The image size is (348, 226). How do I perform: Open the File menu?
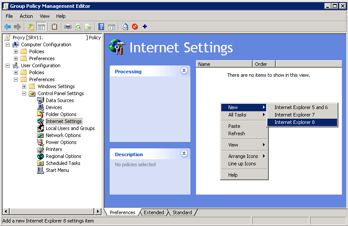point(9,16)
